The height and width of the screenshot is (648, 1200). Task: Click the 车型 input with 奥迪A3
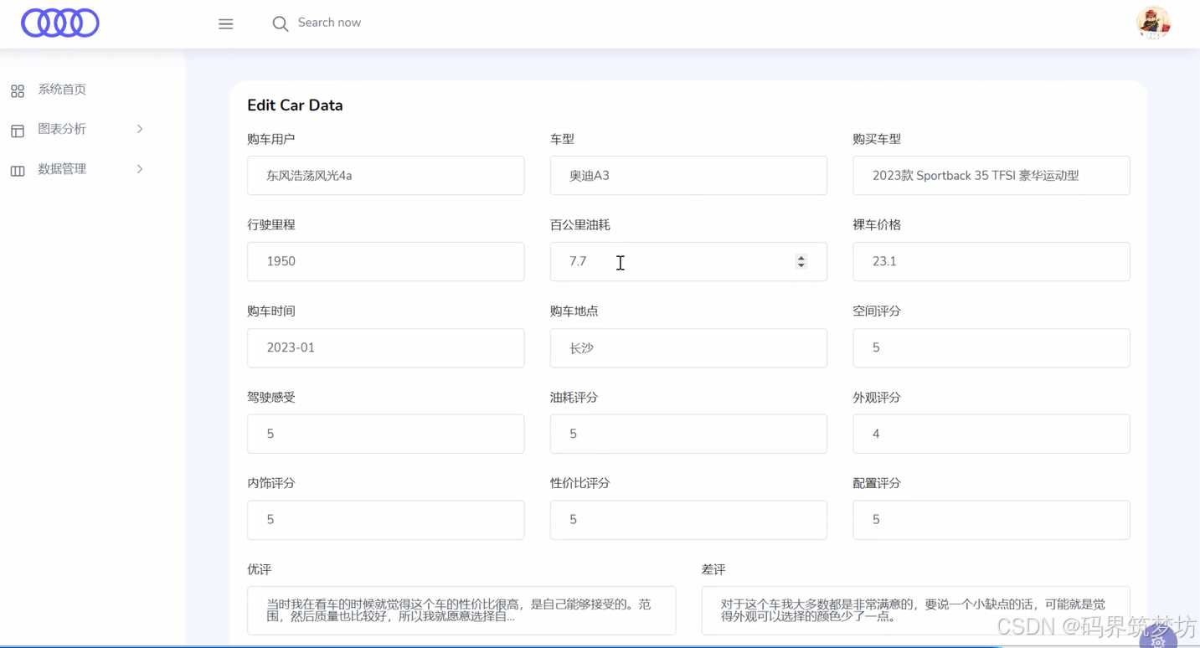688,176
